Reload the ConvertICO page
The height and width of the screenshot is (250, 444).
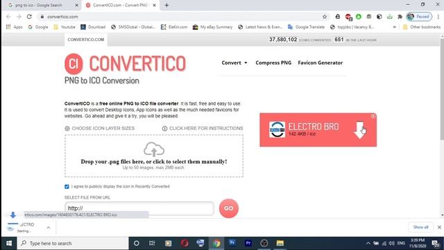click(x=29, y=17)
